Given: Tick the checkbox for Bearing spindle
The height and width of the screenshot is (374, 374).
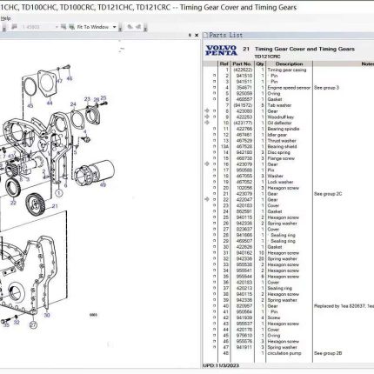Looking at the screenshot, I should click(x=215, y=129).
